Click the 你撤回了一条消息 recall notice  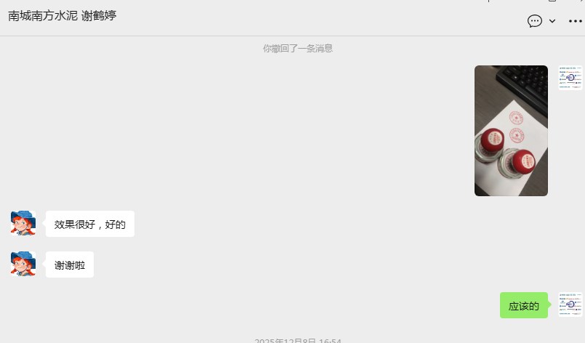pyautogui.click(x=297, y=49)
